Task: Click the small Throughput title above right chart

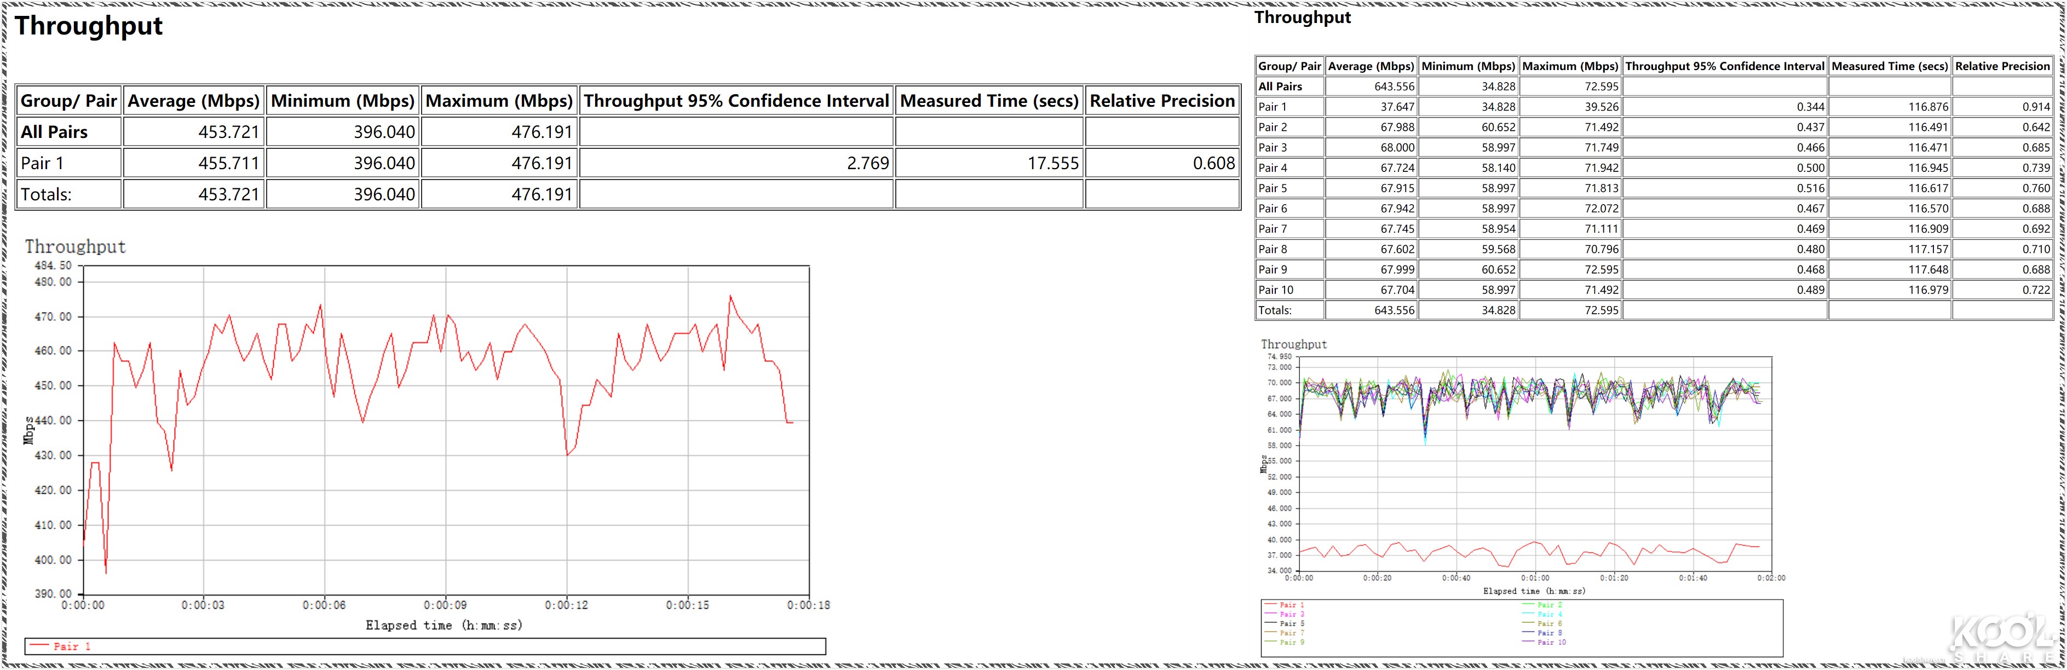Action: (1293, 344)
